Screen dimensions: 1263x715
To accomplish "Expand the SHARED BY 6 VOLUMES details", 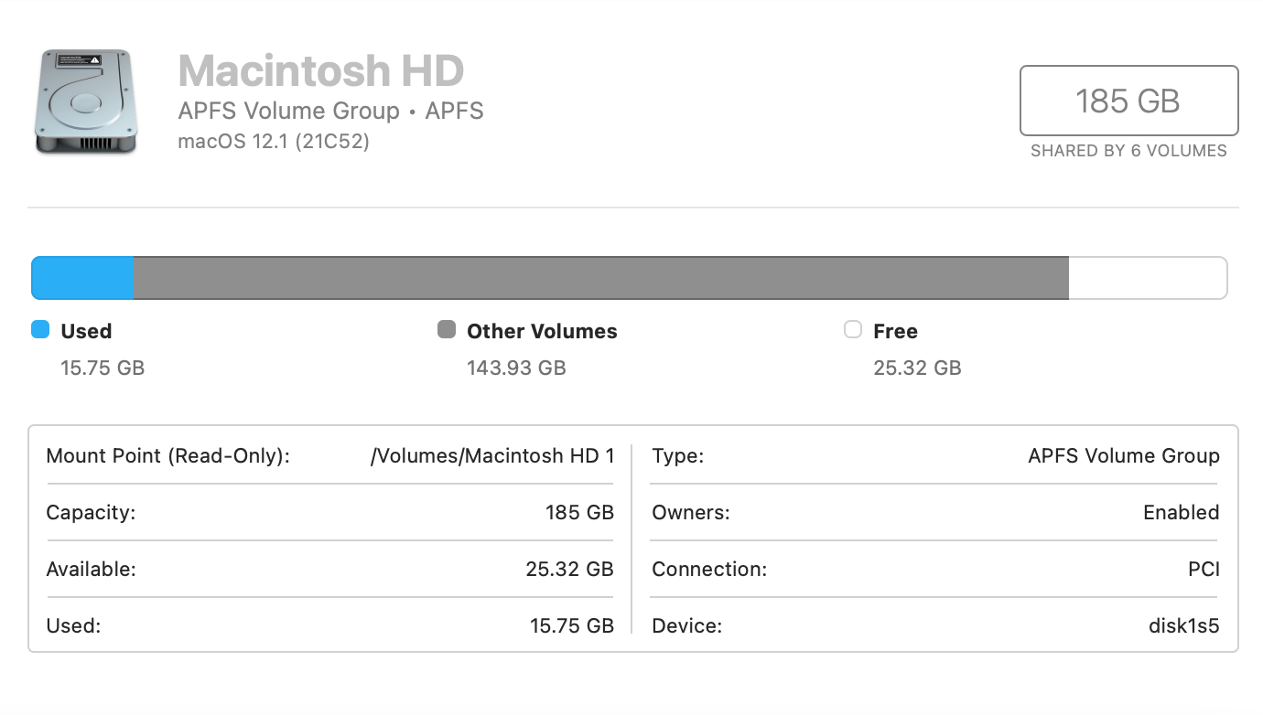I will coord(1128,150).
